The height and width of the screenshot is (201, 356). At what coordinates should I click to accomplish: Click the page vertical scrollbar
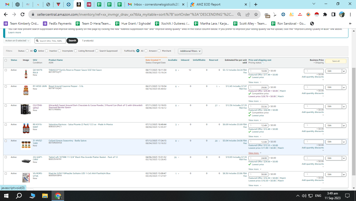pos(354,121)
